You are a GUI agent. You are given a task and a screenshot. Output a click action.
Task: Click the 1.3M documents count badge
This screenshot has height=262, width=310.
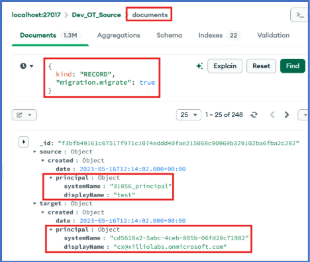pos(70,35)
